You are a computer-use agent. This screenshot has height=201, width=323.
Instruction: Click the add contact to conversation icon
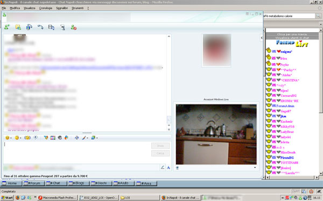pos(7,27)
